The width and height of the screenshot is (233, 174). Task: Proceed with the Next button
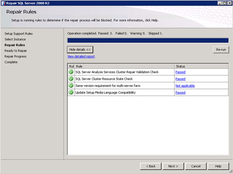click(x=173, y=166)
